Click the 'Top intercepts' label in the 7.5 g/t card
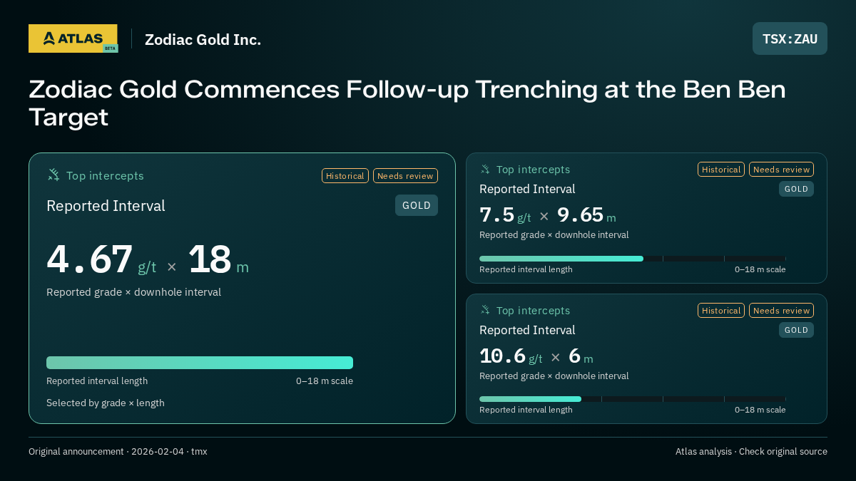Screen dimensions: 856x481 [533, 170]
